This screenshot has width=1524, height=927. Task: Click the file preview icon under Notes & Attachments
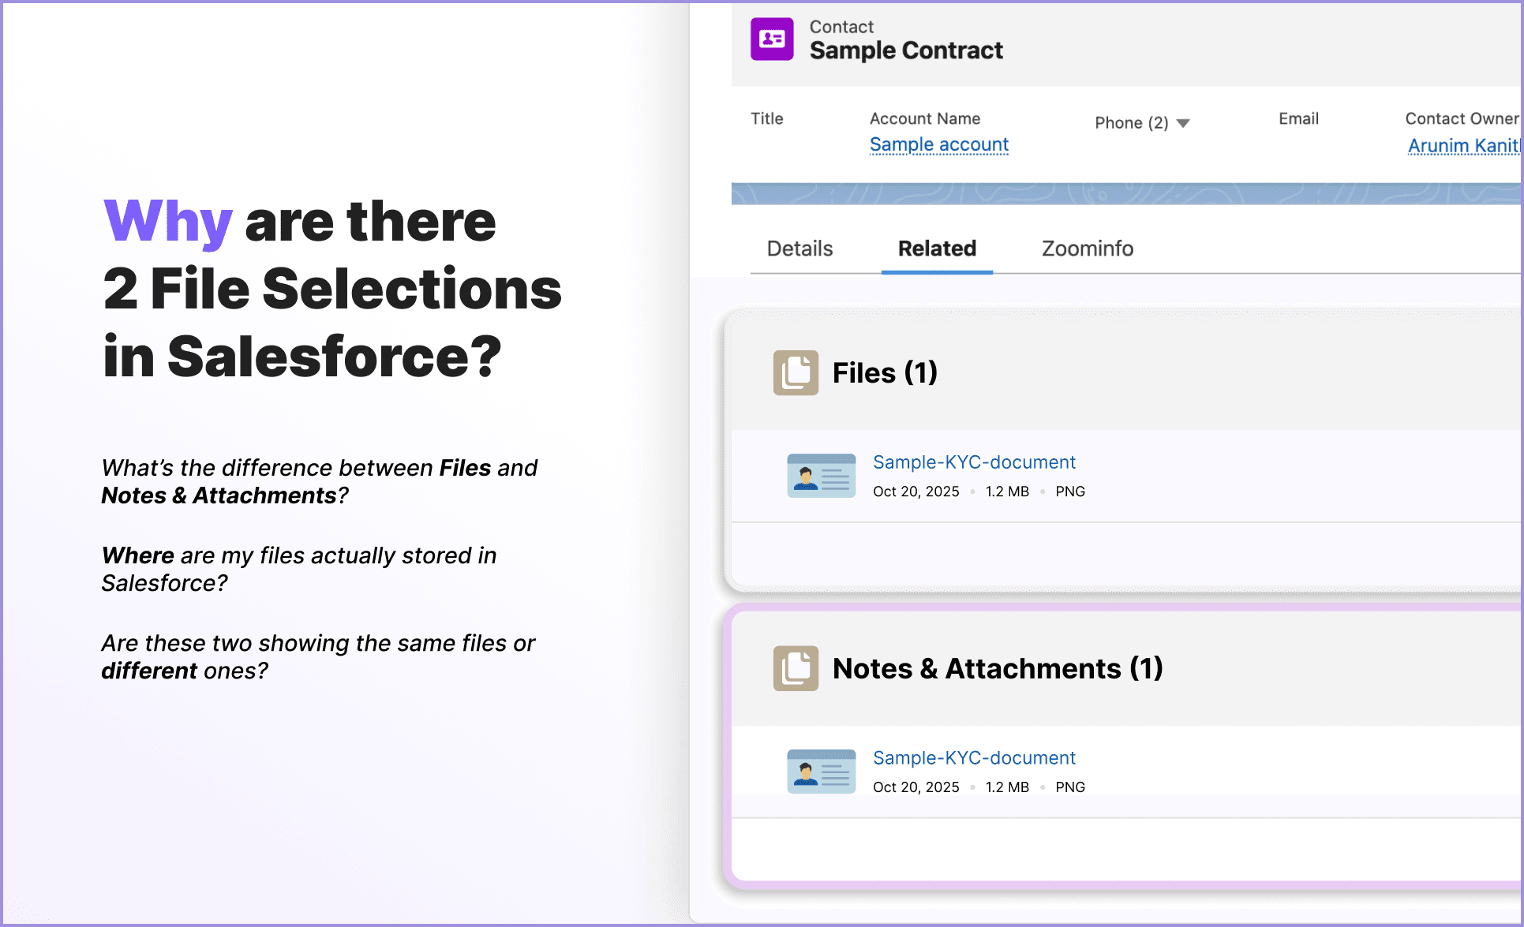pos(821,771)
